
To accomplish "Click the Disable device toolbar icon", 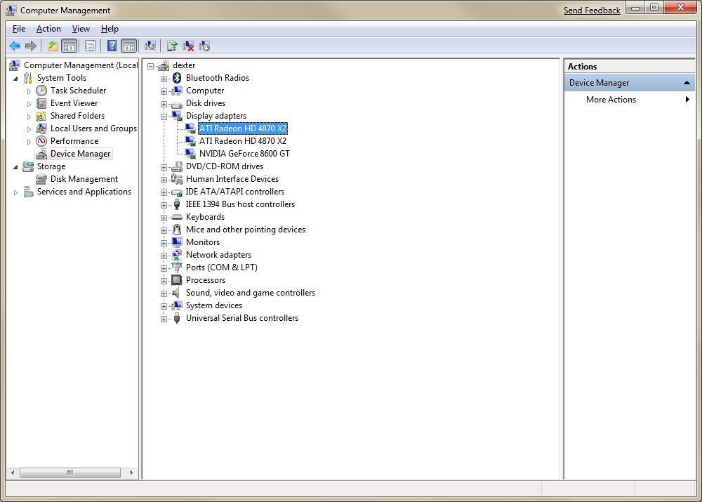I will pos(204,46).
